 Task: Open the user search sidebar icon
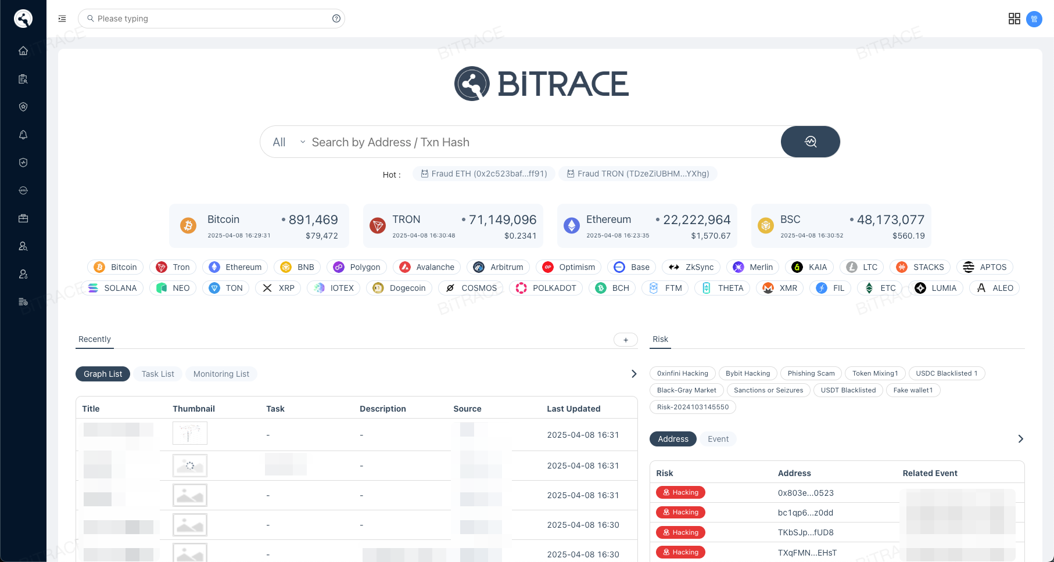tap(23, 246)
